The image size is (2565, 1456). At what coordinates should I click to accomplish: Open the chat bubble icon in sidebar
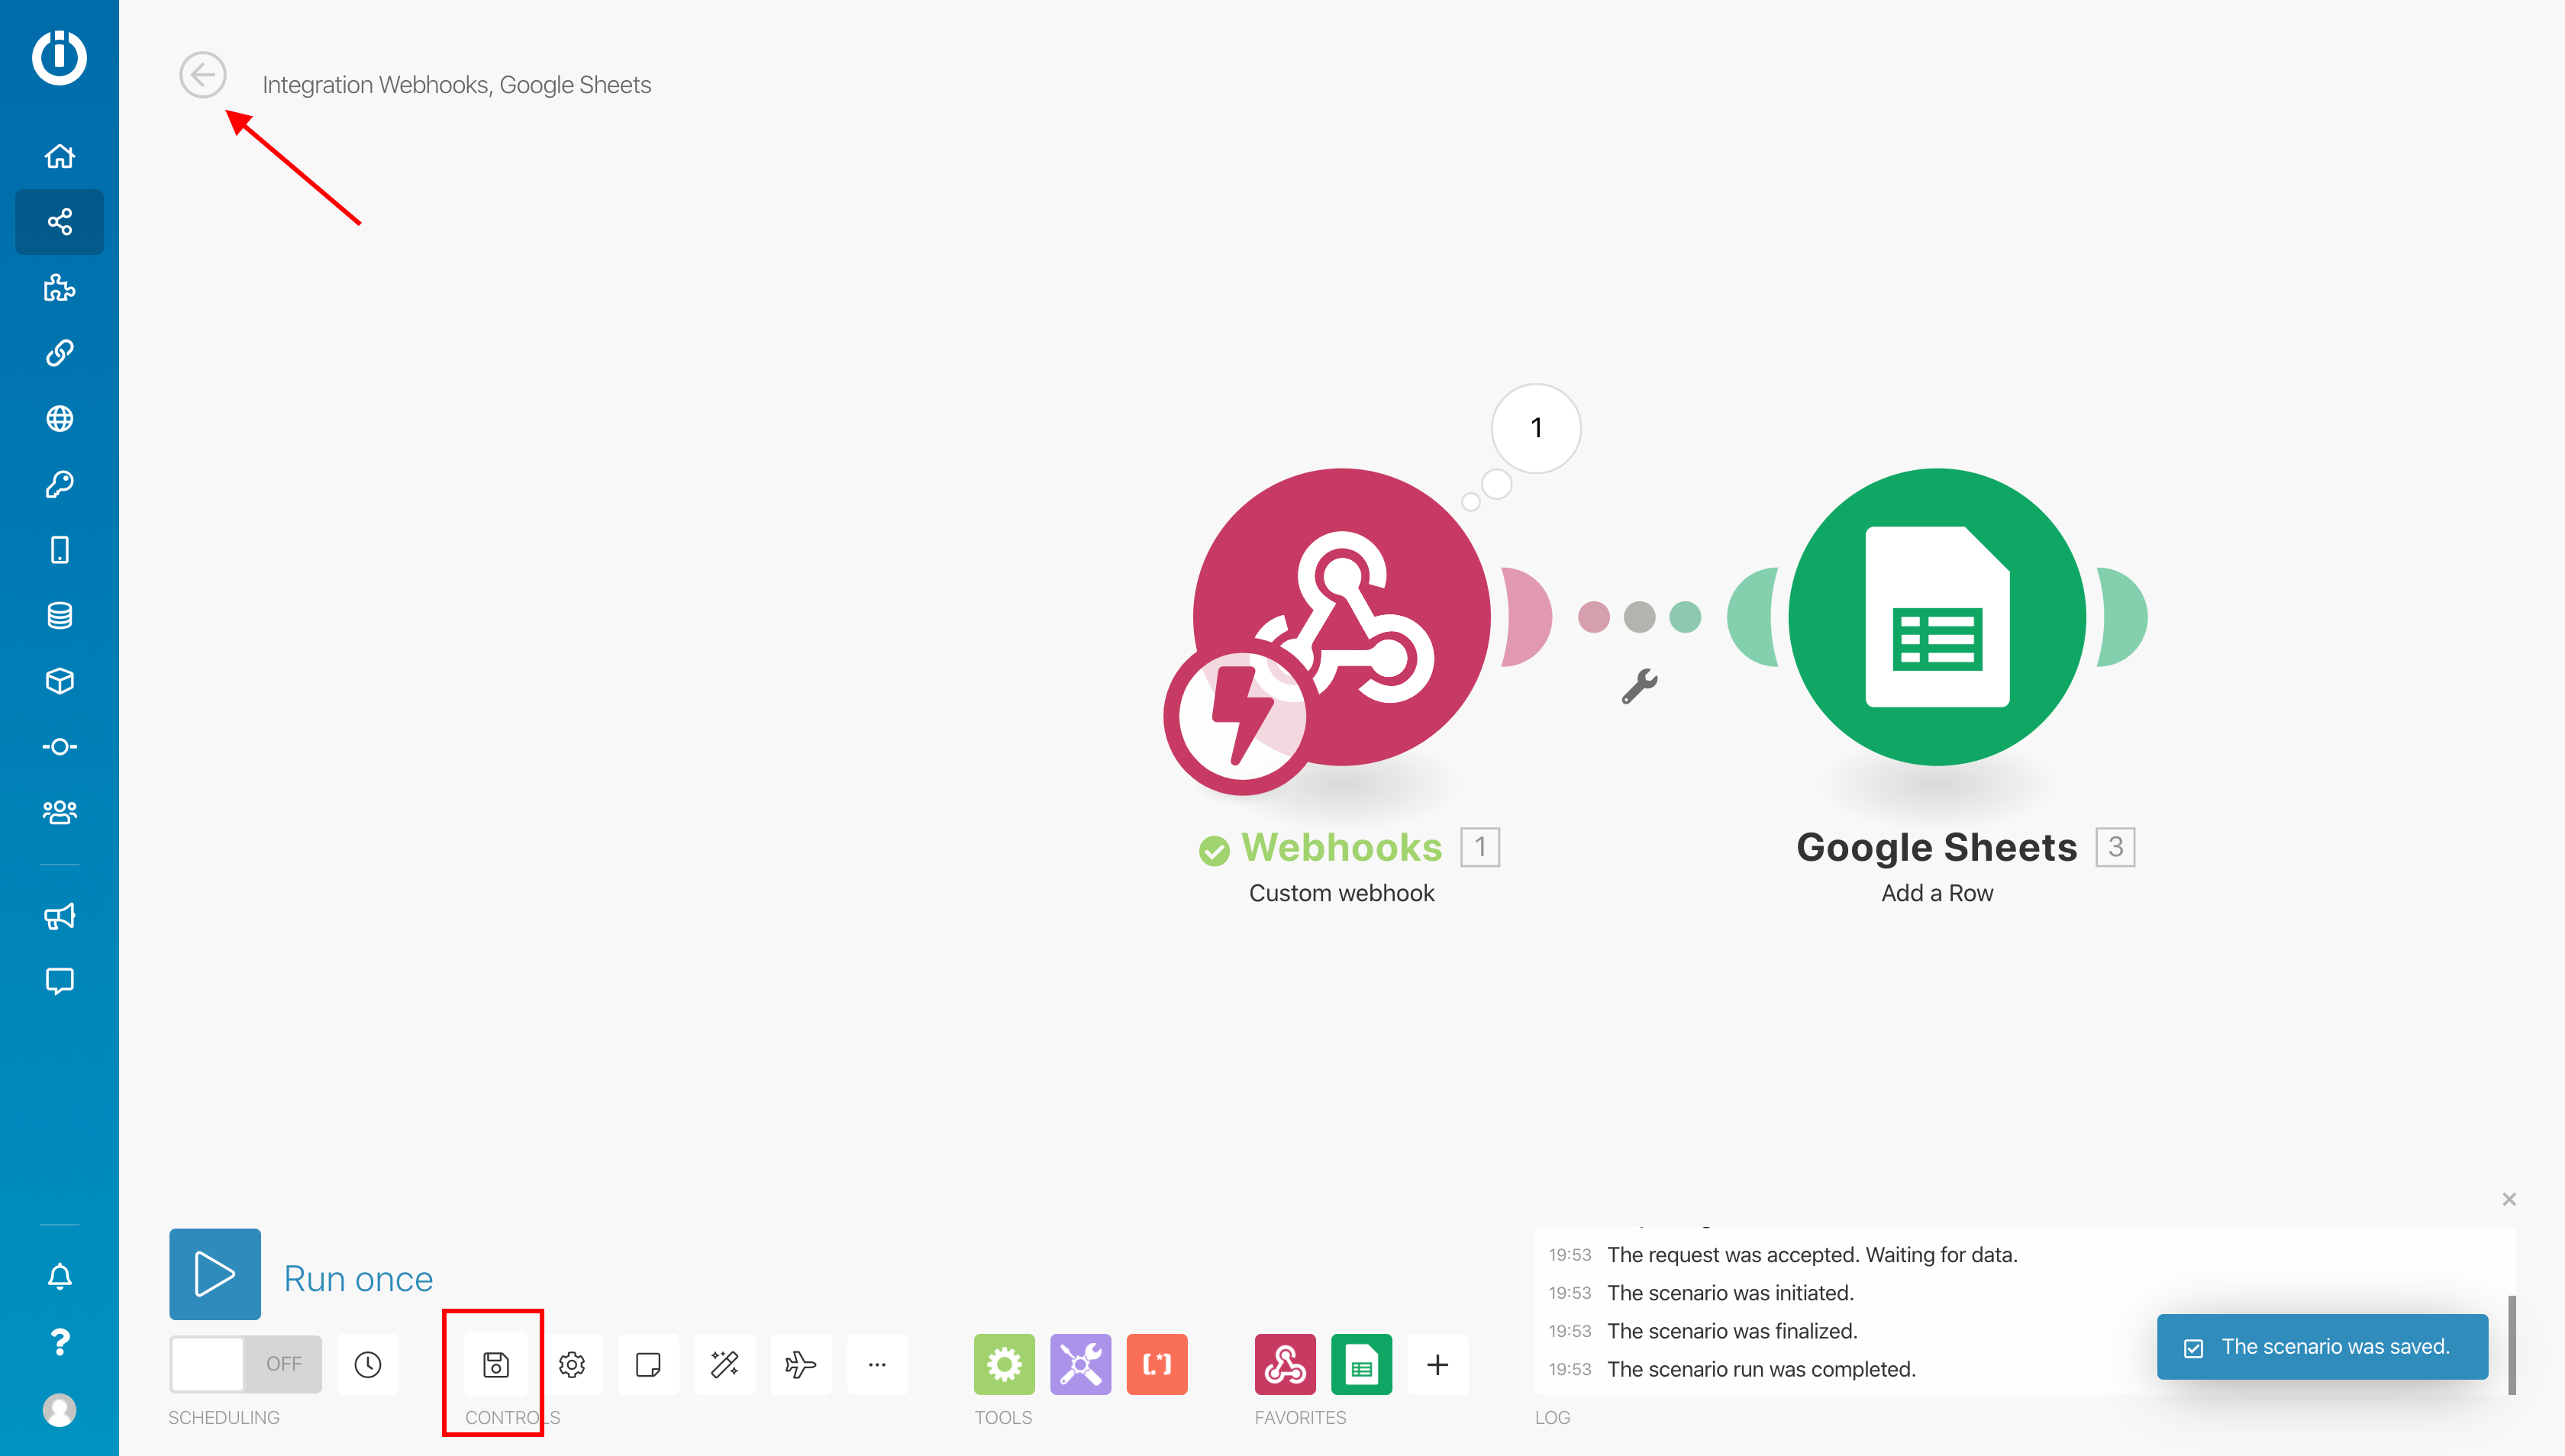click(59, 982)
